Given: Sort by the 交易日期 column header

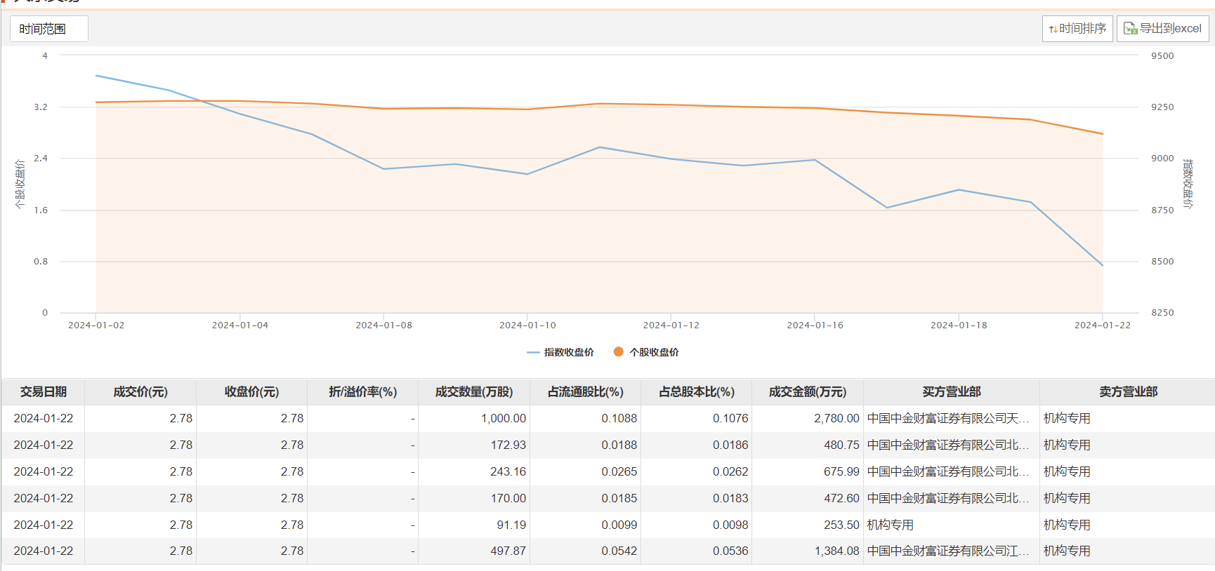Looking at the screenshot, I should pos(44,392).
